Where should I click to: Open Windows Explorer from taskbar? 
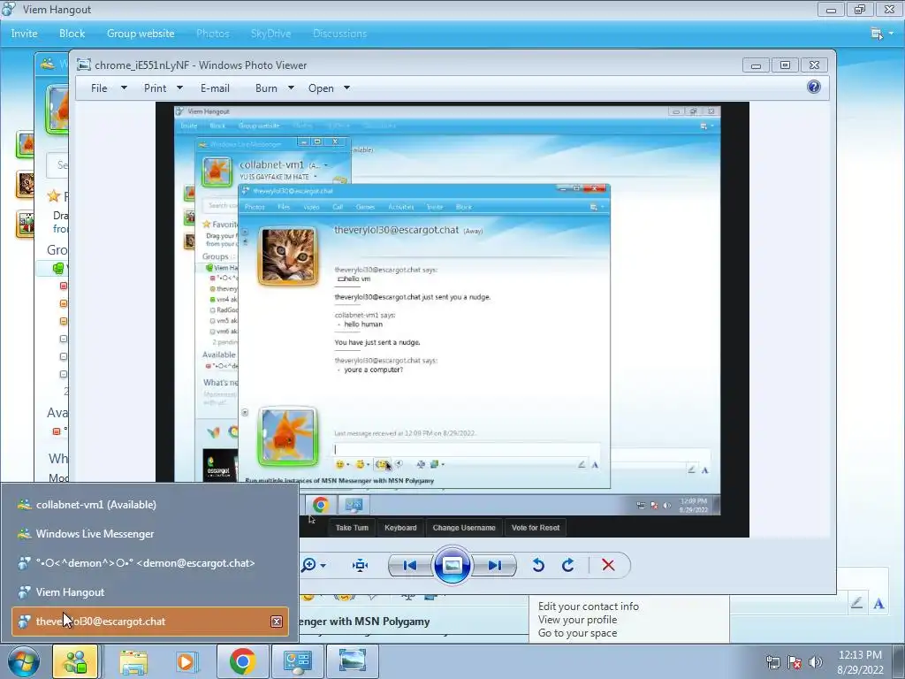[133, 661]
